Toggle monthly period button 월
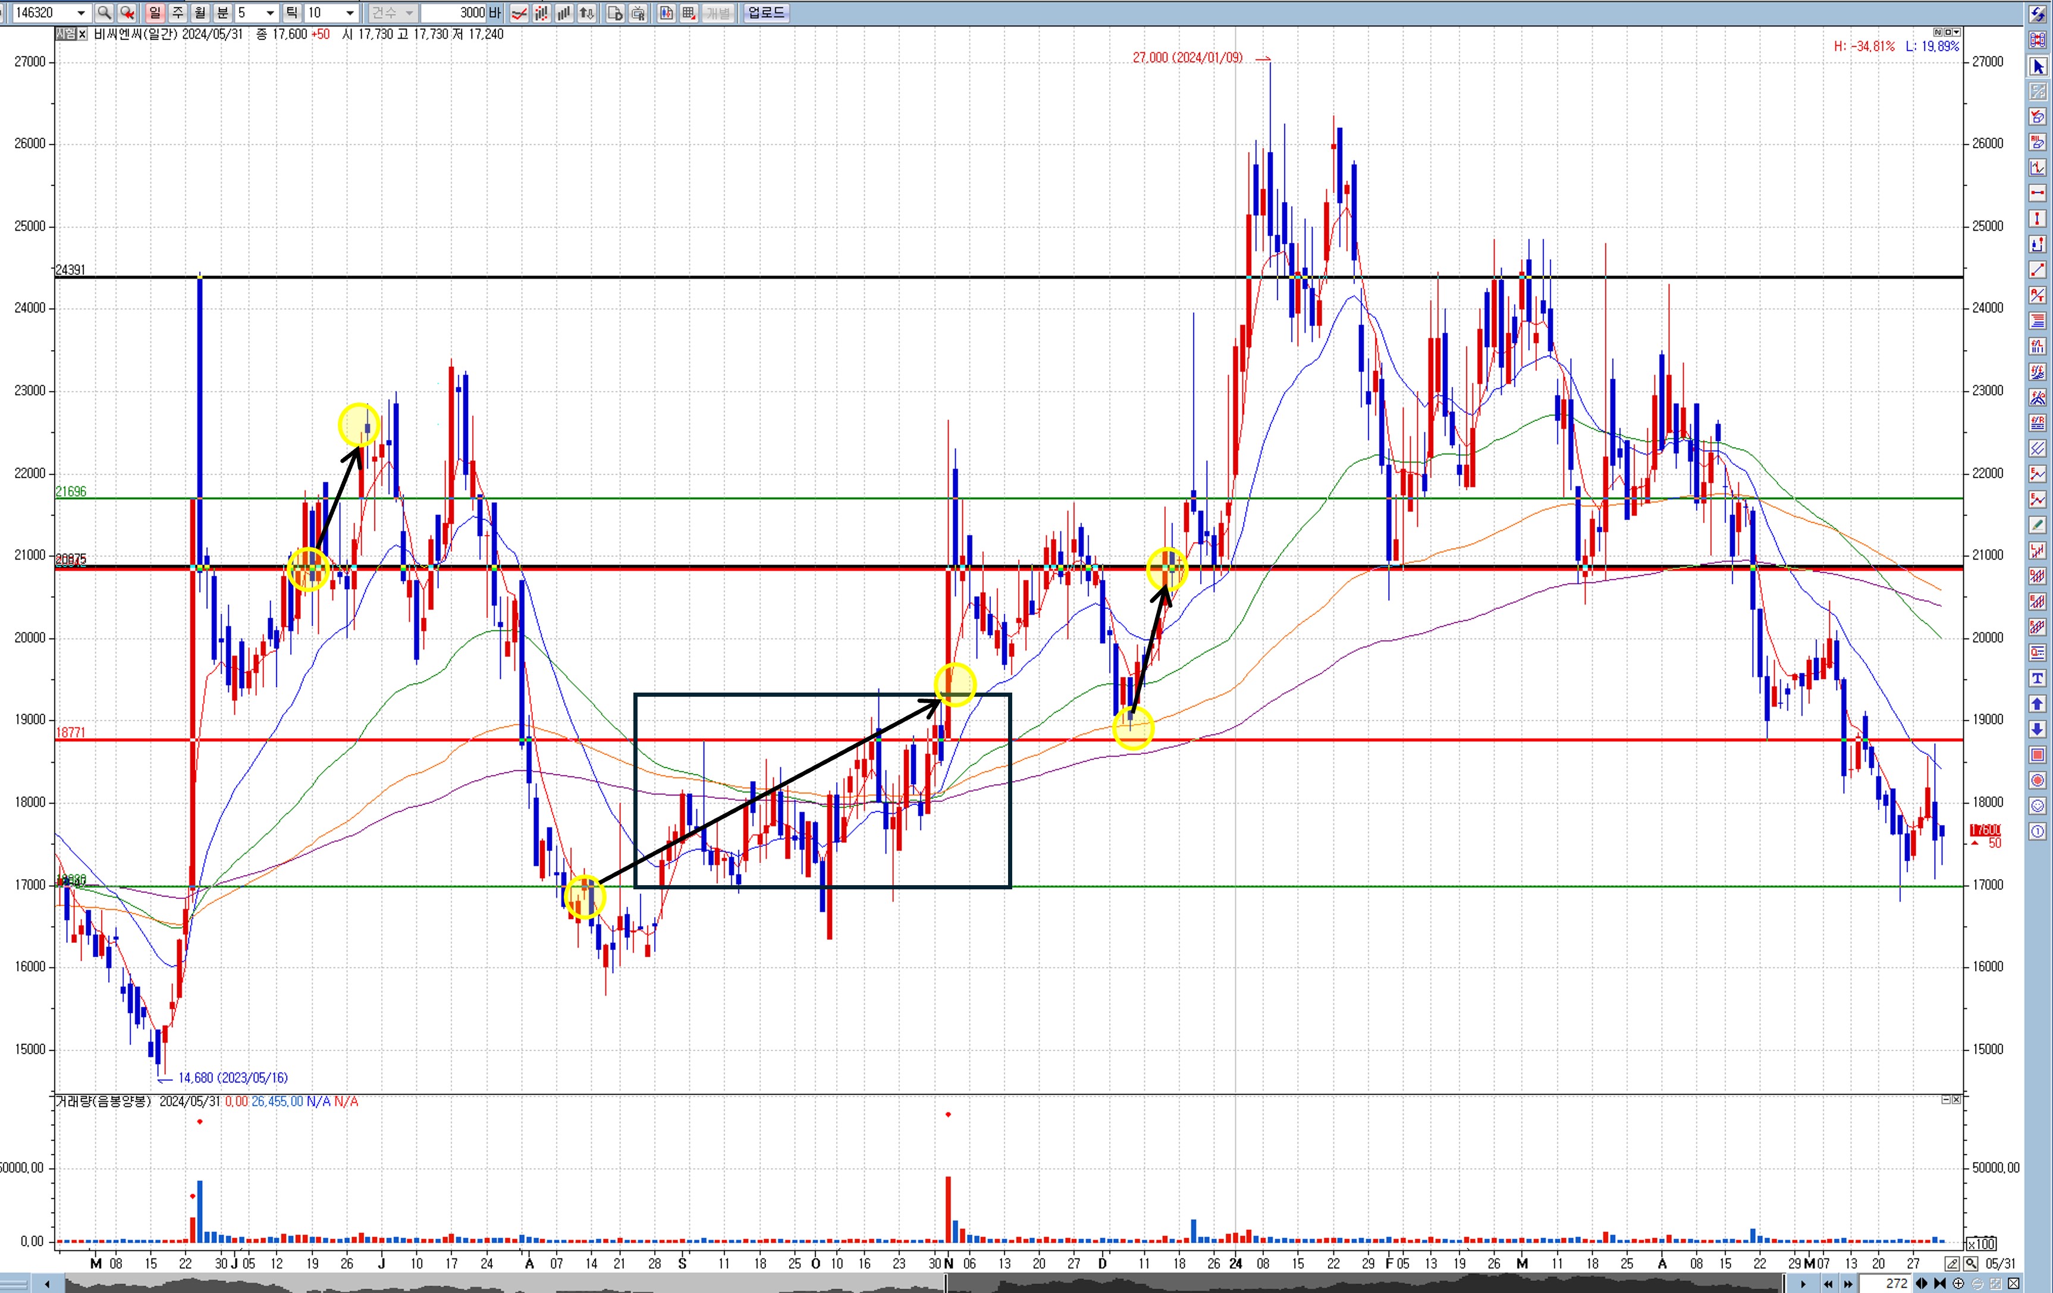The image size is (2053, 1293). coord(199,13)
